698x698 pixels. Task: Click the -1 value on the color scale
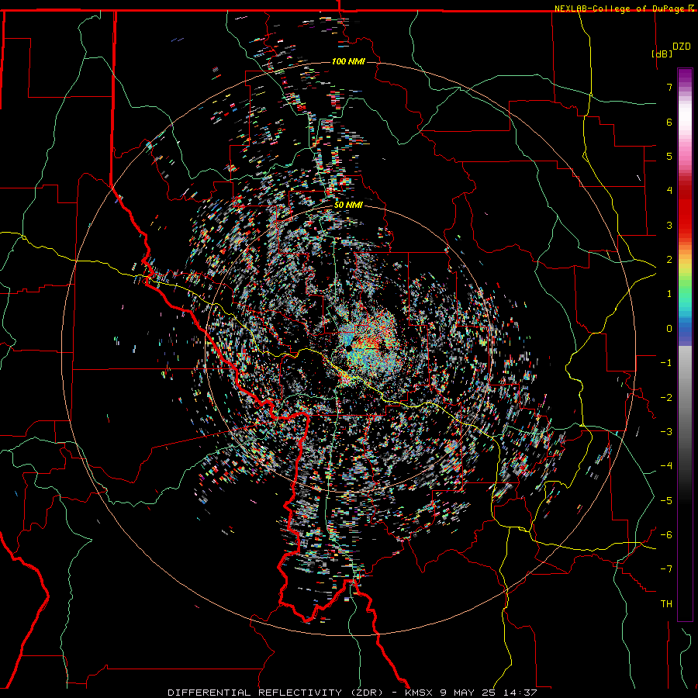pyautogui.click(x=666, y=363)
